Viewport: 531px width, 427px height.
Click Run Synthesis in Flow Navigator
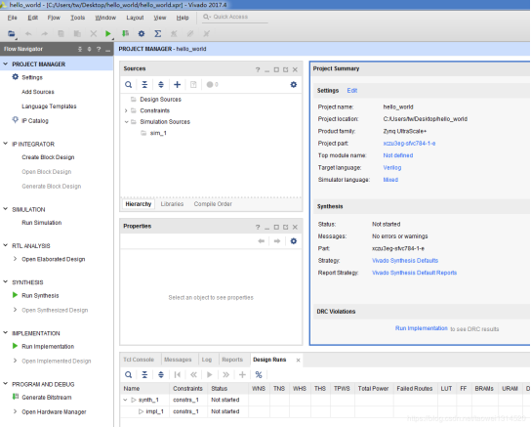(40, 295)
